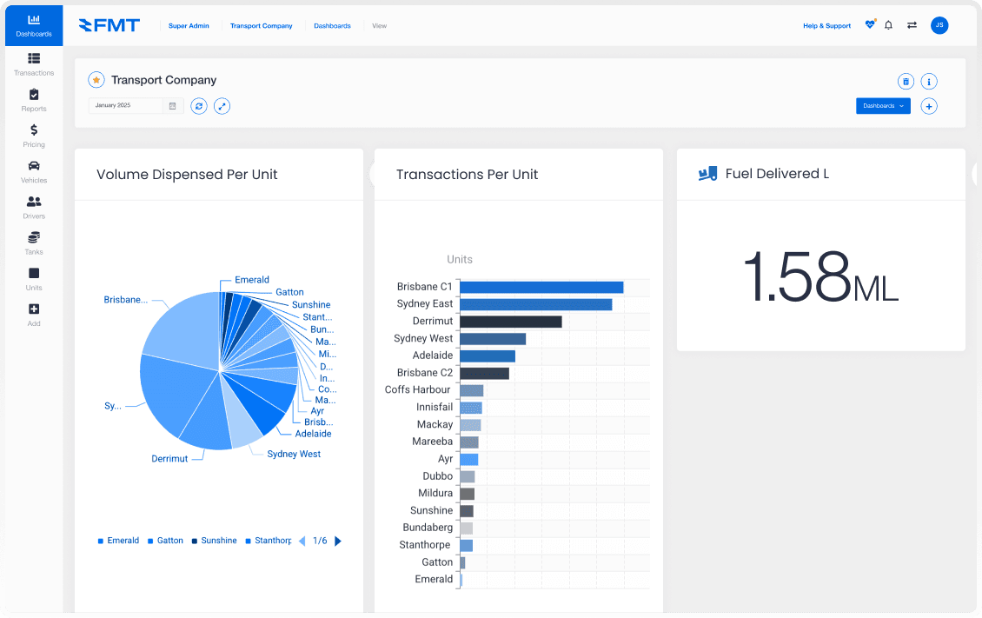Open the notifications bell
Viewport: 982px width, 618px height.
point(887,25)
